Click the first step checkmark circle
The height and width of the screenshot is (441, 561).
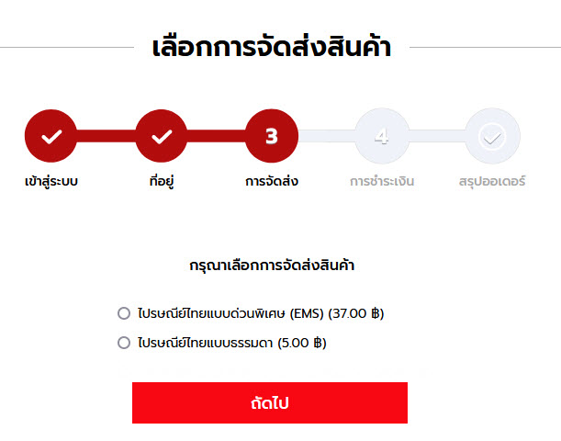[50, 136]
